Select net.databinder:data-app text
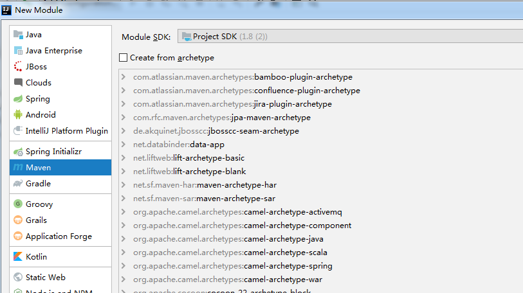This screenshot has width=523, height=293. point(179,145)
